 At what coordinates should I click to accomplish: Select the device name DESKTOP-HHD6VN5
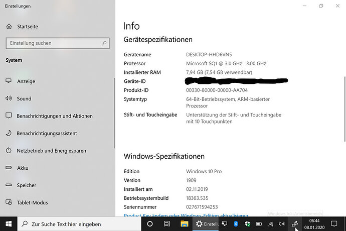pyautogui.click(x=209, y=55)
